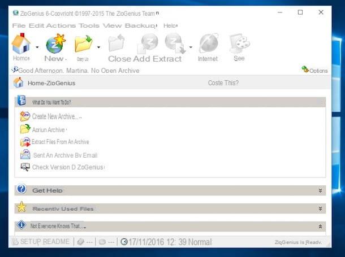Open the Backup menu
The width and height of the screenshot is (345, 257).
[x=141, y=26]
